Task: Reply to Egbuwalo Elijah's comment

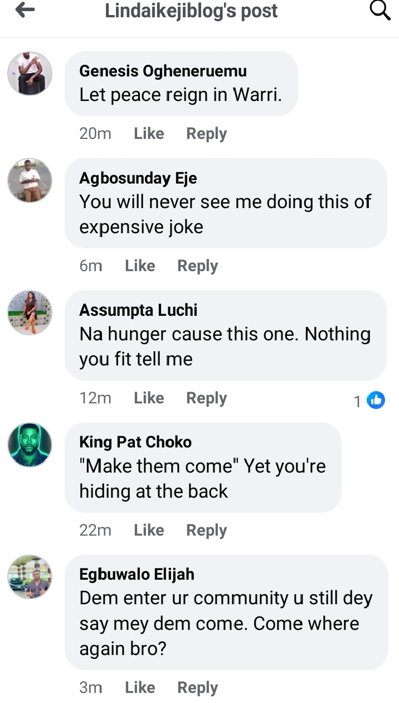Action: pyautogui.click(x=197, y=688)
